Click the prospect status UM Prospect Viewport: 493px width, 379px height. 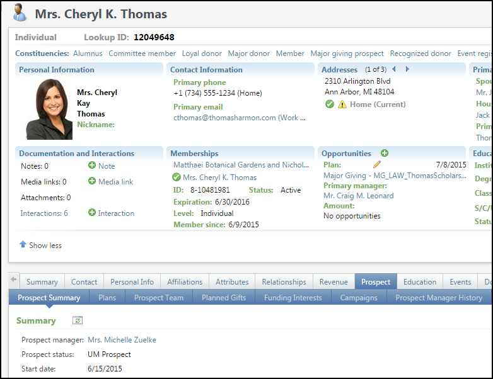109,354
